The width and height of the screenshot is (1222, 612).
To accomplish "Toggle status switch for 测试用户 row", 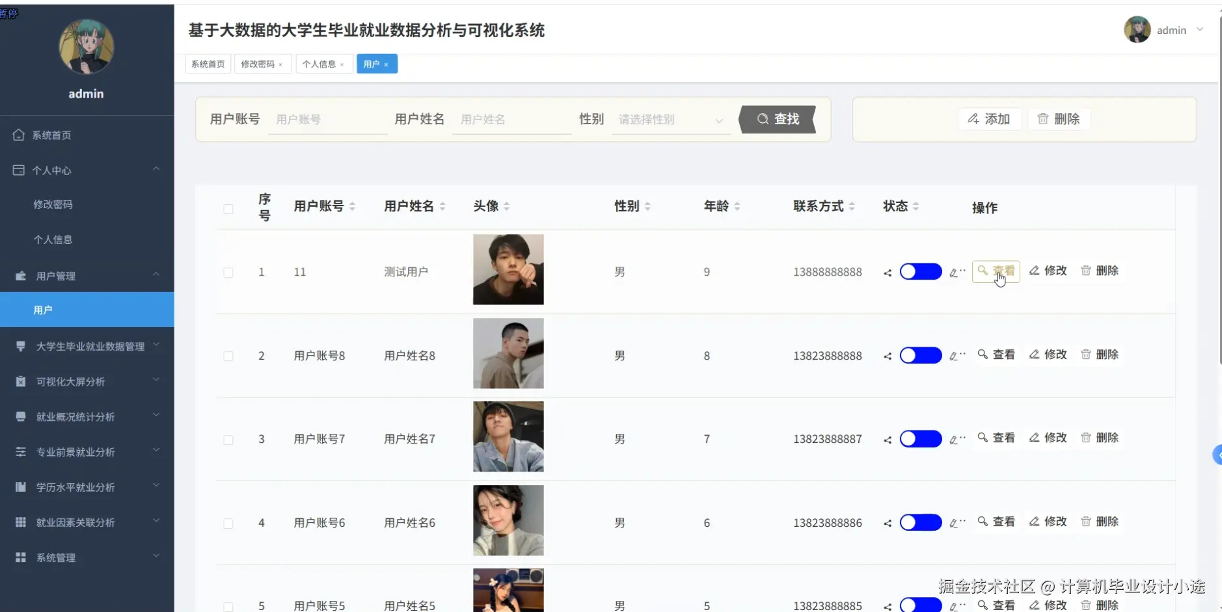I will click(x=920, y=272).
